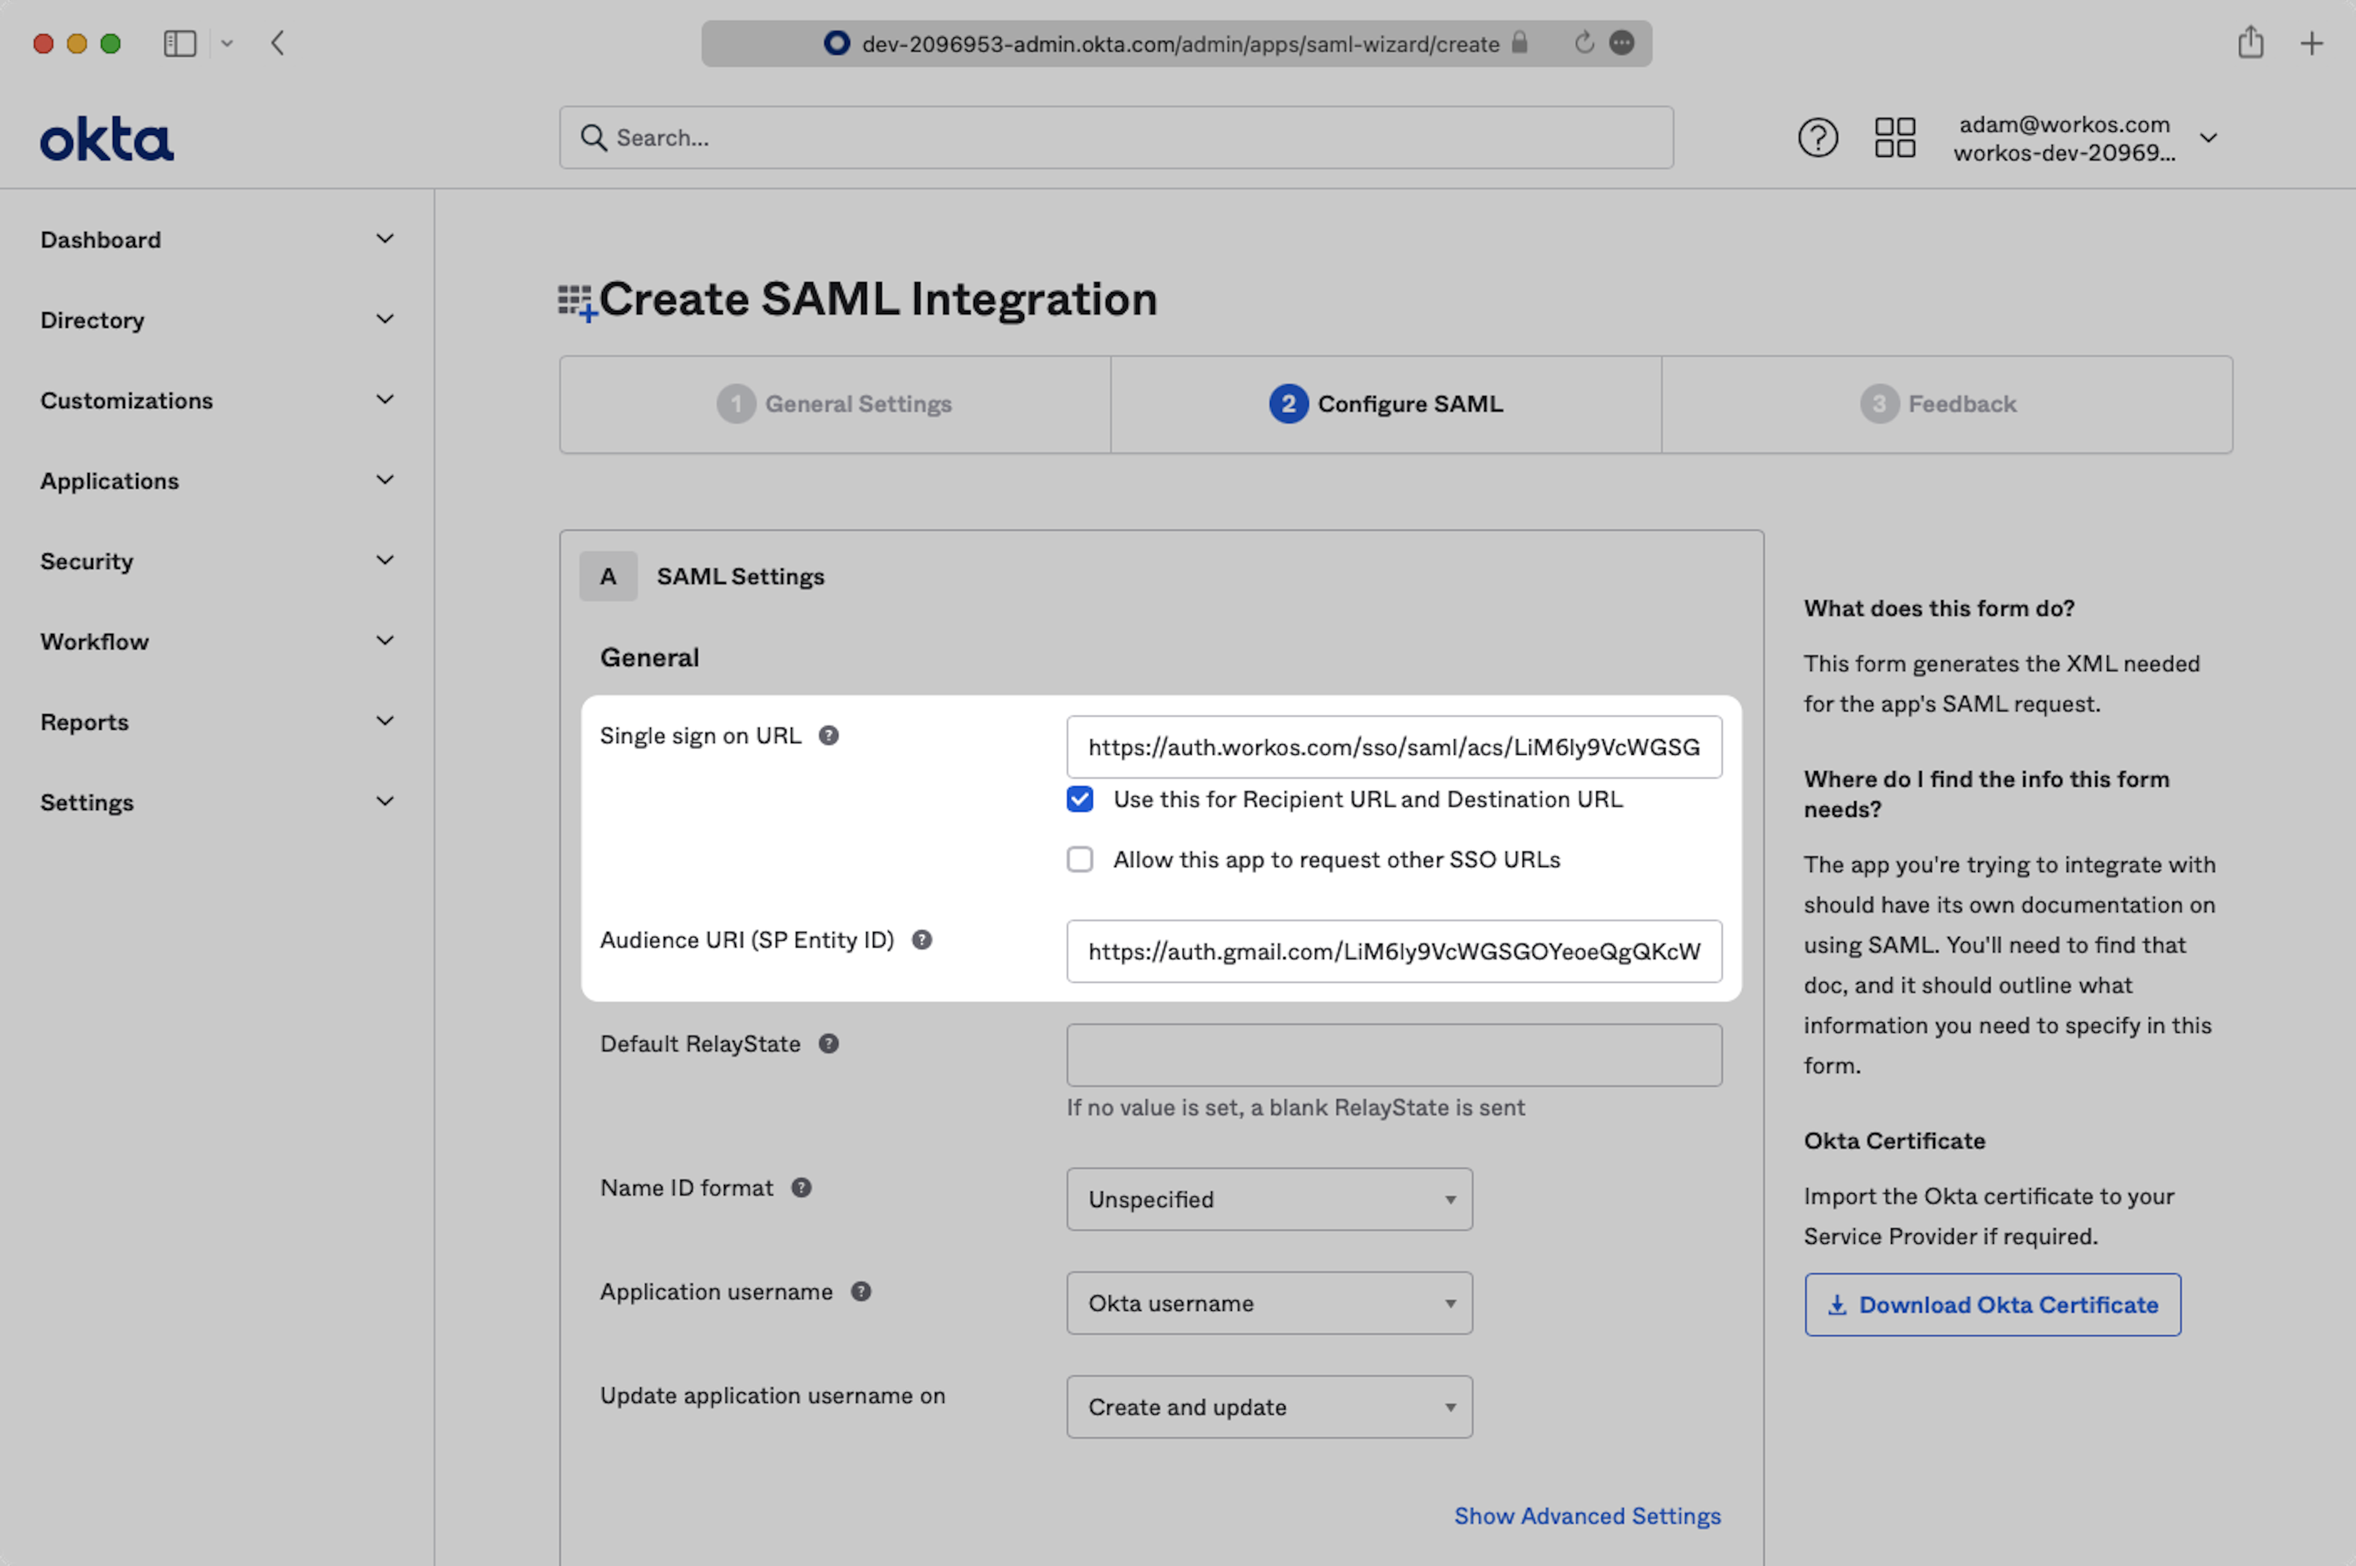The height and width of the screenshot is (1566, 2356).
Task: Click help icon next to Default RelayState
Action: [x=829, y=1044]
